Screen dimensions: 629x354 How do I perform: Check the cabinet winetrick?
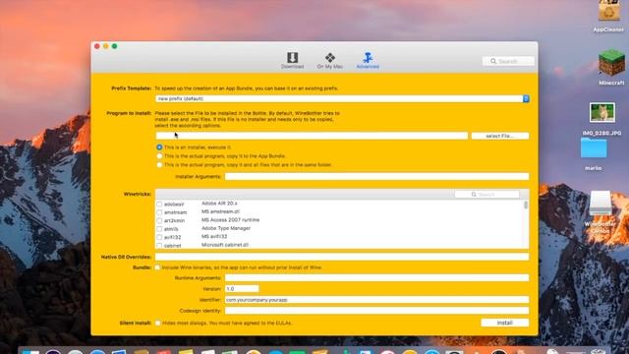159,245
